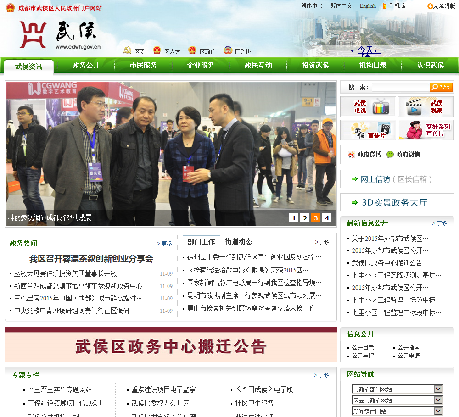Open the 《今日武侯》电子版 link
This screenshot has width=459, height=417.
tap(264, 390)
